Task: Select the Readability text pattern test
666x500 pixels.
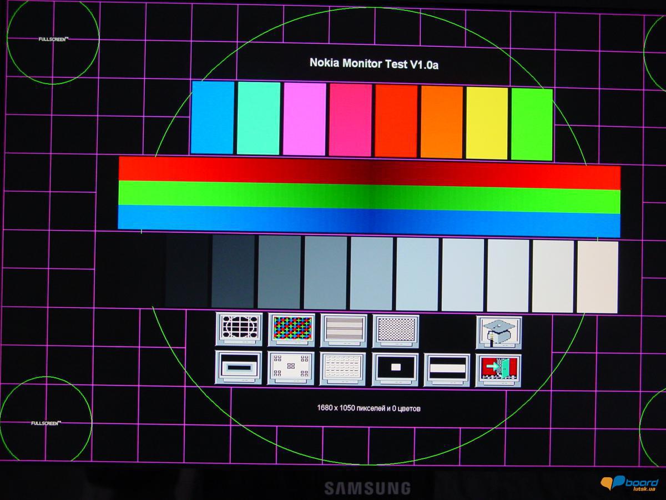Action: tap(343, 368)
